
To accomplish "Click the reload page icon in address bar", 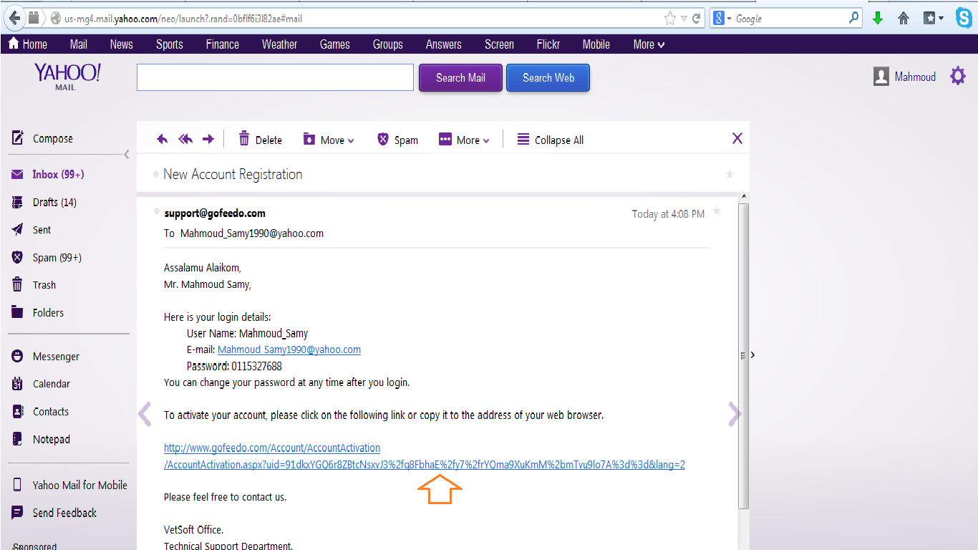I will coord(696,19).
